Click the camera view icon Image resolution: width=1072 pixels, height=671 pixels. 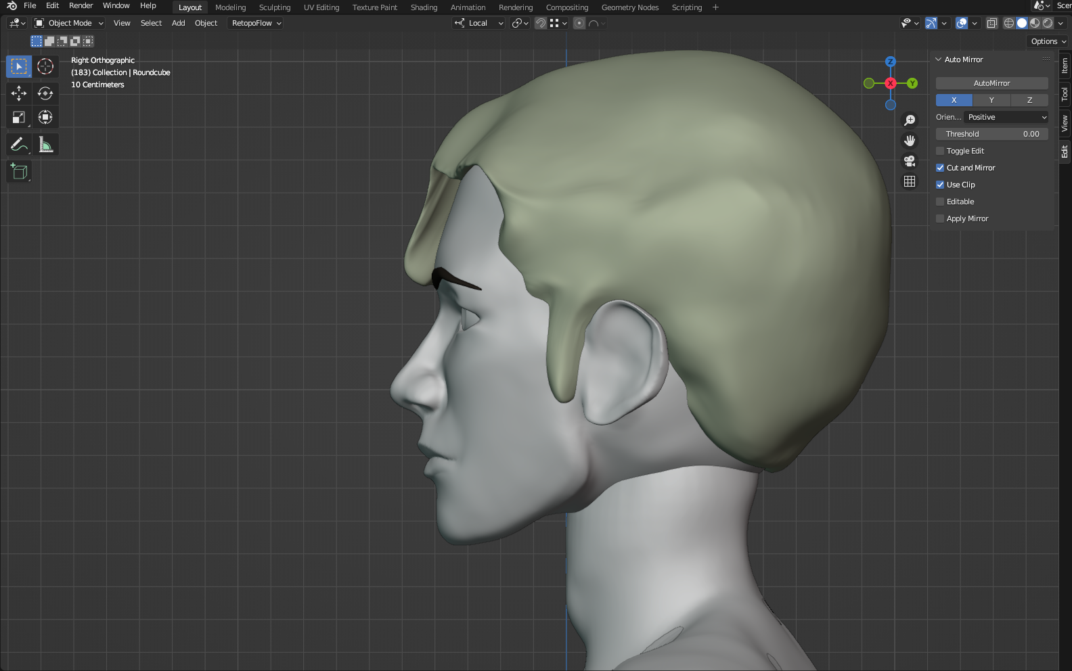click(x=910, y=161)
